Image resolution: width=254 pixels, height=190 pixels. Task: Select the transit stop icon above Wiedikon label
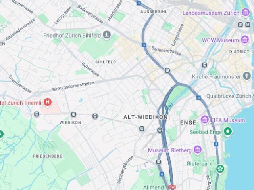[x=74, y=114]
